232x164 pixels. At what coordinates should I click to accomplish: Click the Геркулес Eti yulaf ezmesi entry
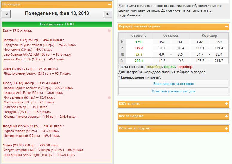[40, 45]
